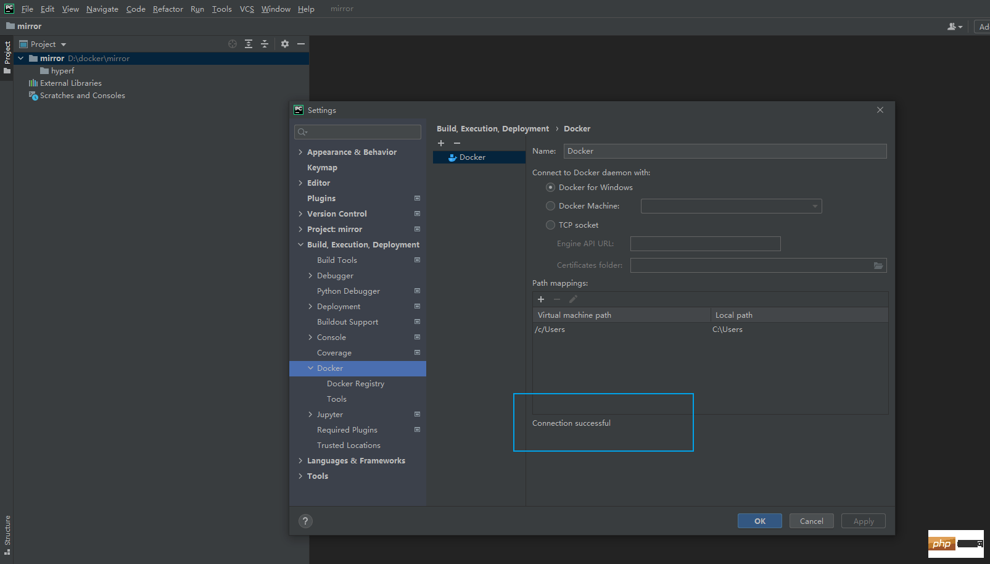
Task: Click the project-level marker next to Coverage
Action: tap(418, 352)
